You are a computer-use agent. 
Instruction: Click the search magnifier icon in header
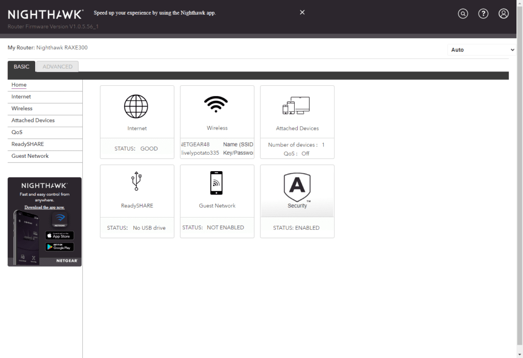463,14
